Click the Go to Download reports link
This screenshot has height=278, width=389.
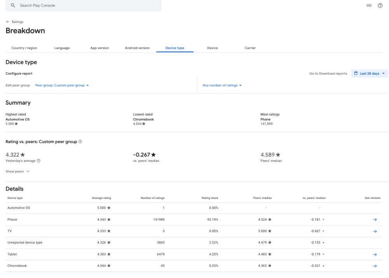pyautogui.click(x=329, y=73)
